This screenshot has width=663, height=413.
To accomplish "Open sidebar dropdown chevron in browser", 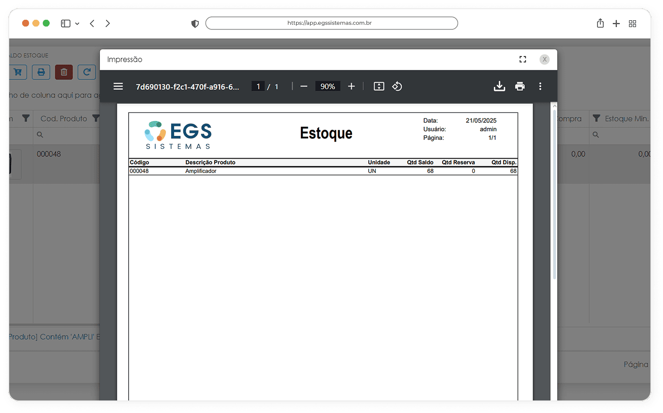I will click(77, 24).
